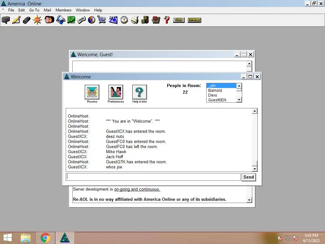Screen dimensions: 325x244
Task: Click the "Mike Hawk" chat message
Action: tap(116, 152)
